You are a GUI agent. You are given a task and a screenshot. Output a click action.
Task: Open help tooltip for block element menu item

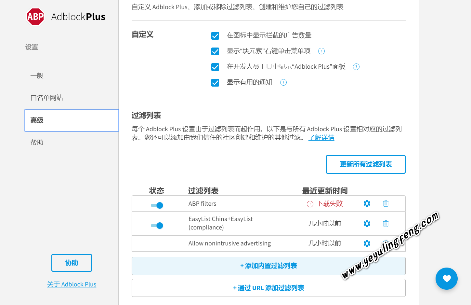[x=321, y=51]
